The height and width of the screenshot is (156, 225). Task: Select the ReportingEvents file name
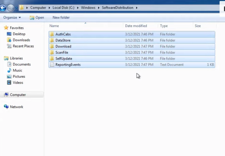click(x=68, y=65)
